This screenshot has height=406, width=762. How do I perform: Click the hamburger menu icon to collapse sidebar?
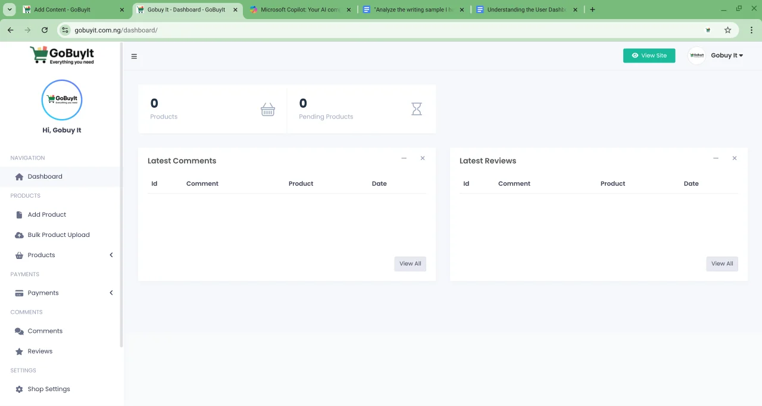point(134,57)
